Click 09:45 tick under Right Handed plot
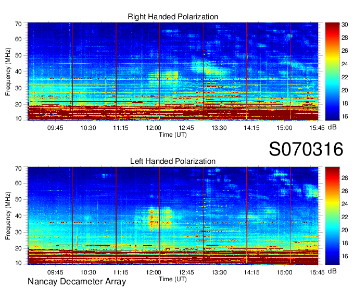354x288 pixels. click(x=55, y=128)
